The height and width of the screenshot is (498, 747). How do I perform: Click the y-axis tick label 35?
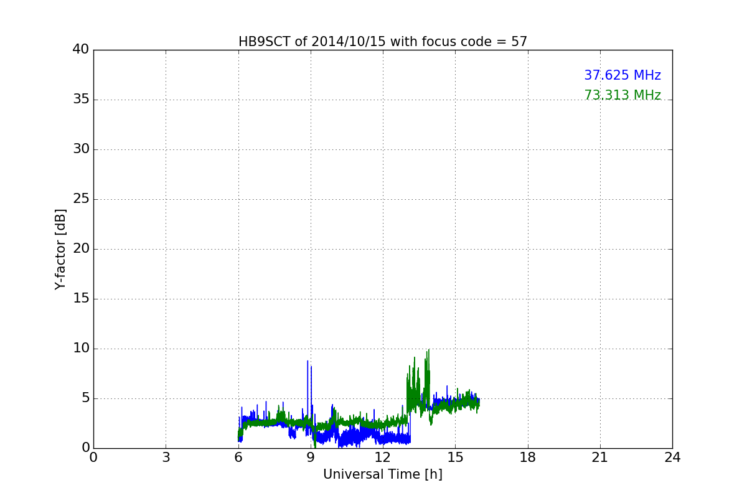click(81, 99)
